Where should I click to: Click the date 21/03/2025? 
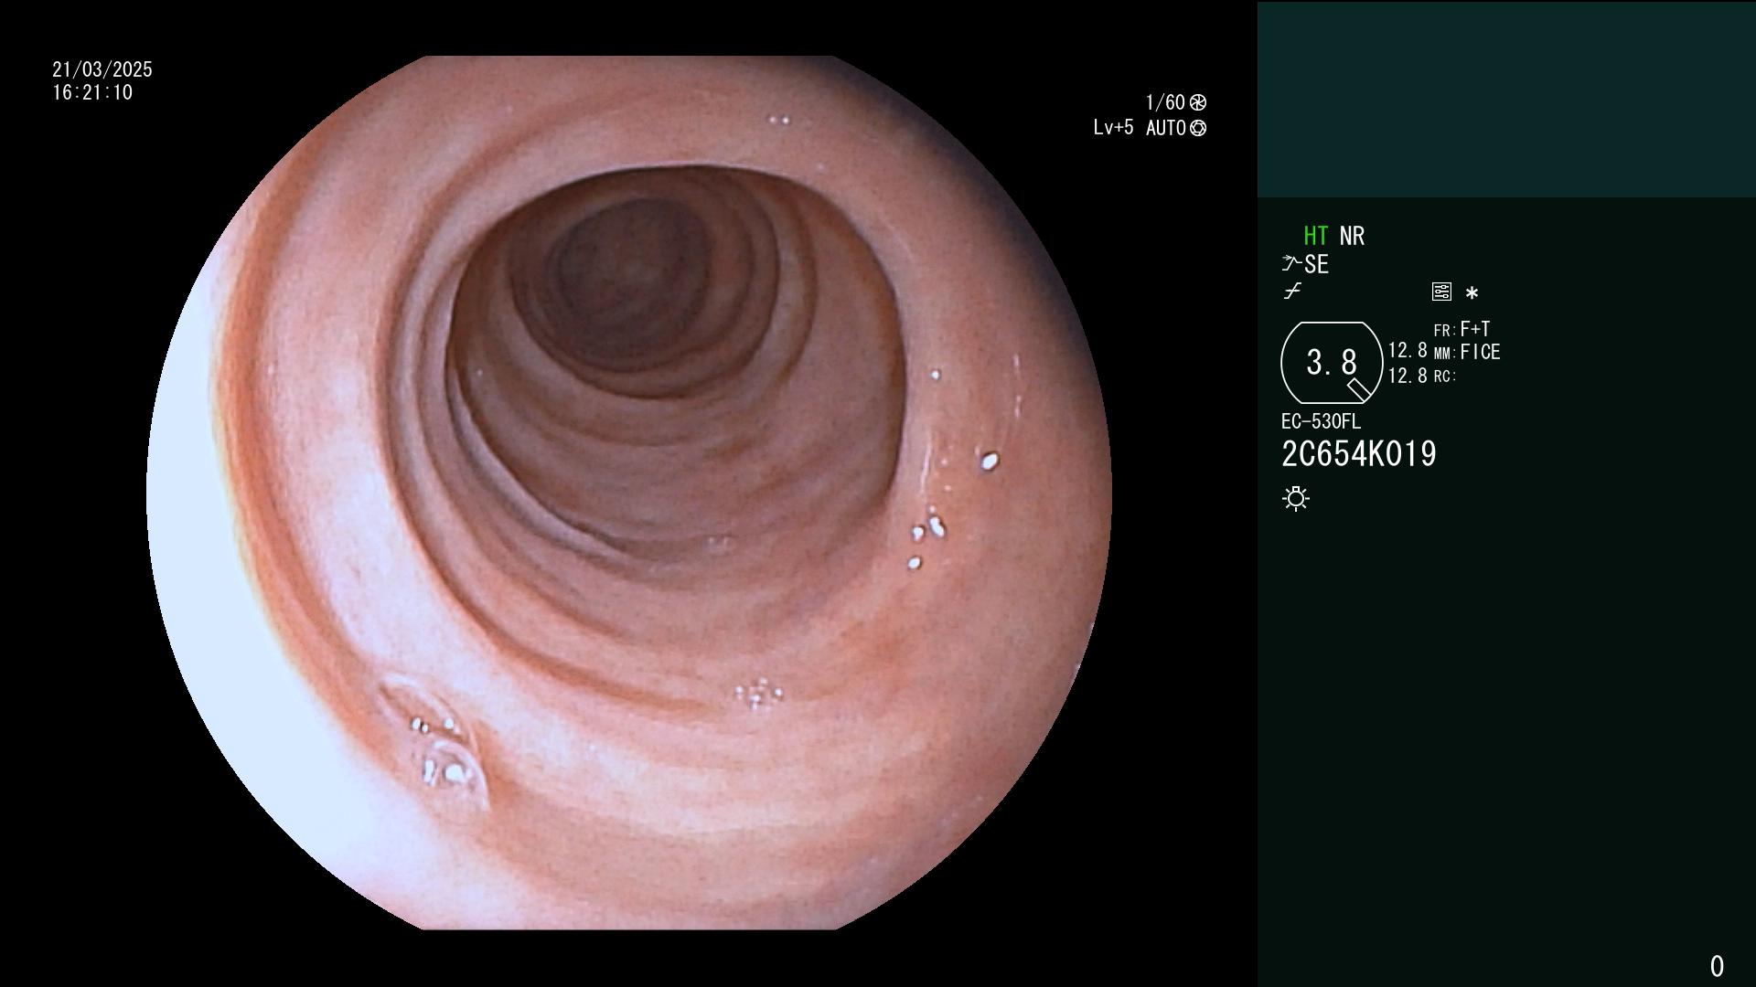click(102, 69)
